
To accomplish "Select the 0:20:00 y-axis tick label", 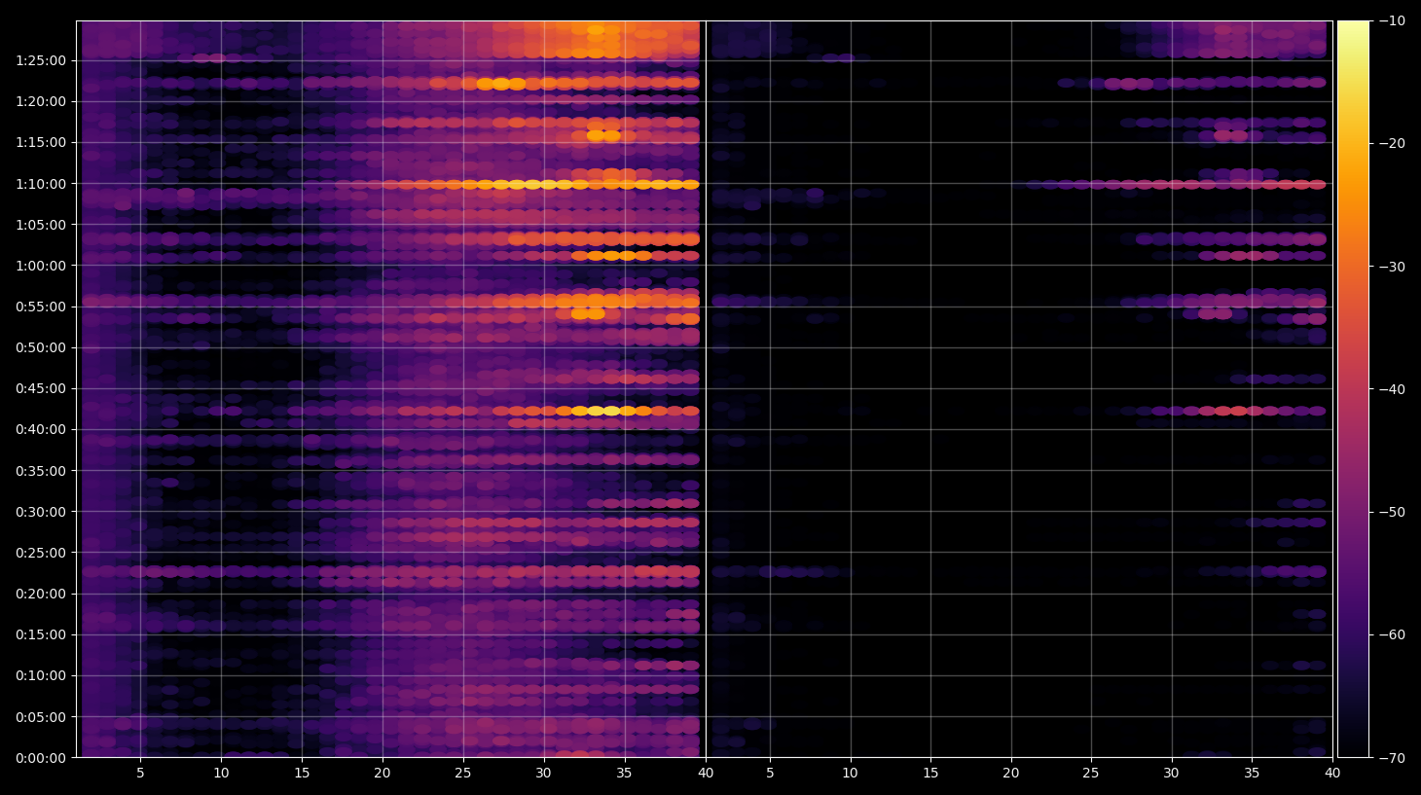I will (41, 594).
